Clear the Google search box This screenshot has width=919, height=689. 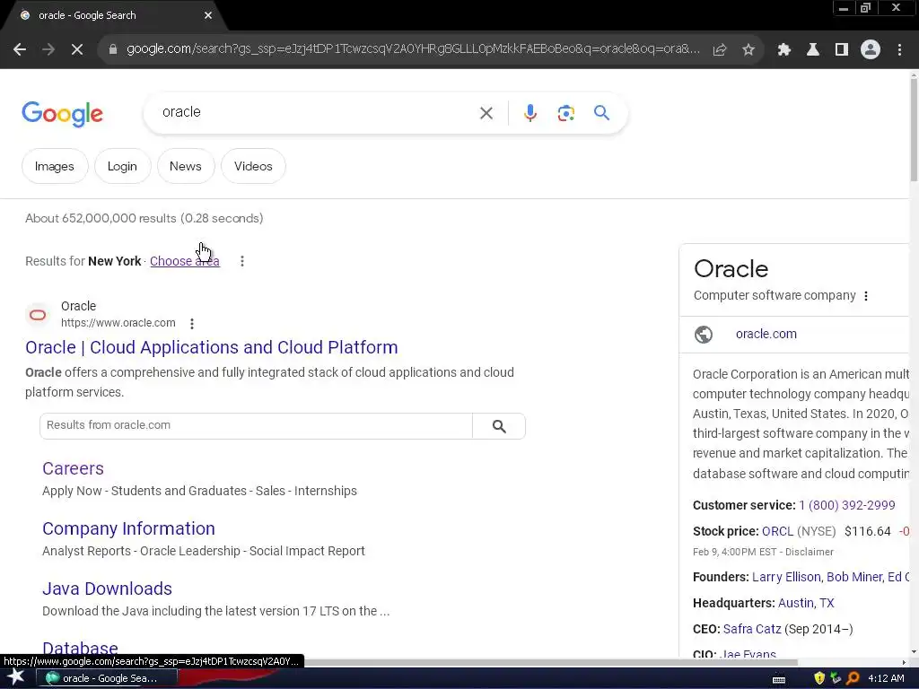pos(486,113)
